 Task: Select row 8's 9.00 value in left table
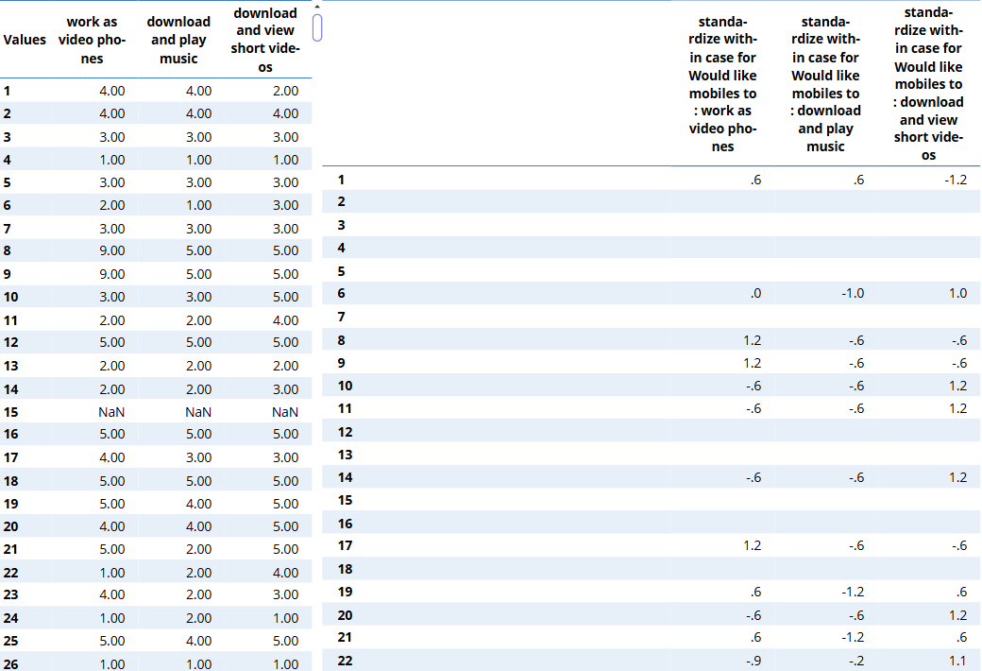coord(111,251)
